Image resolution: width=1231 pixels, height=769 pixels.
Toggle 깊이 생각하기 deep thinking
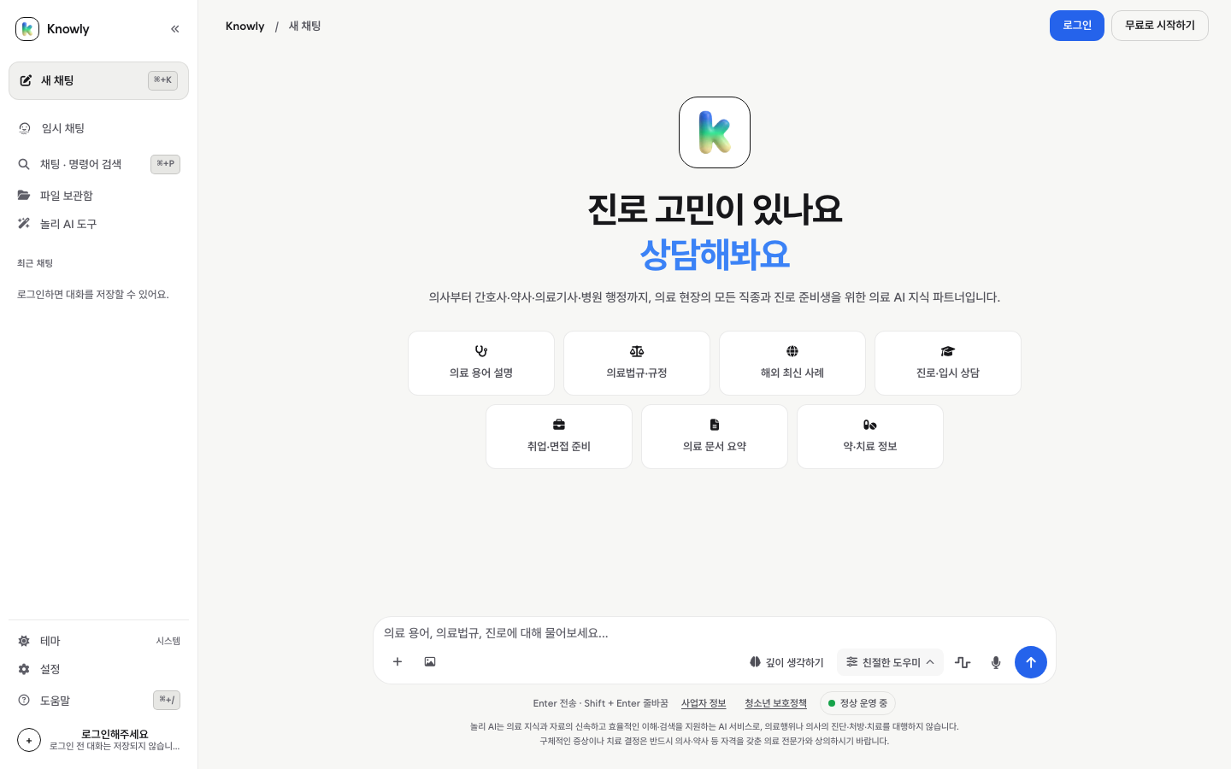786,662
